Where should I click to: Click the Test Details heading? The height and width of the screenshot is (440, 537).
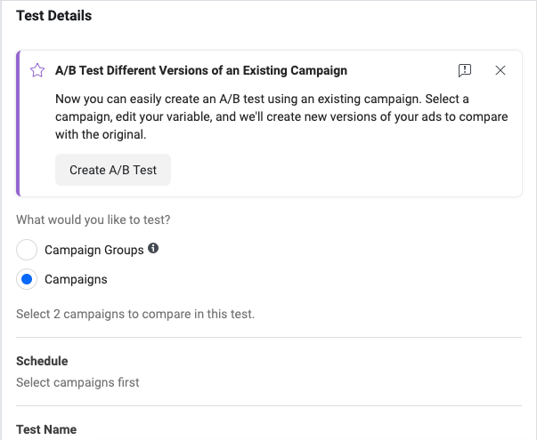pyautogui.click(x=53, y=15)
